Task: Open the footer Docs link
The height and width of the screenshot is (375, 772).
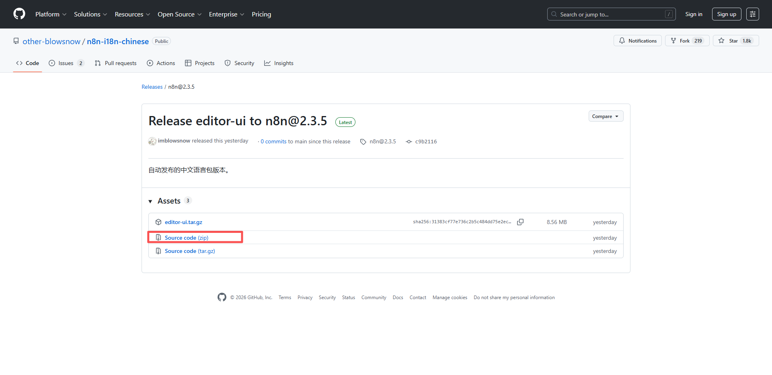Action: tap(398, 298)
